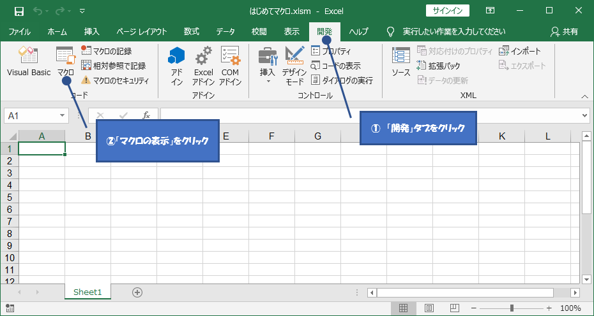Zoom out with the minus button
This screenshot has height=316, width=594.
tap(473, 308)
